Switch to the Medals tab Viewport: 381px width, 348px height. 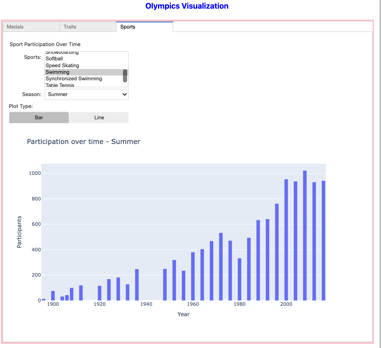[31, 27]
